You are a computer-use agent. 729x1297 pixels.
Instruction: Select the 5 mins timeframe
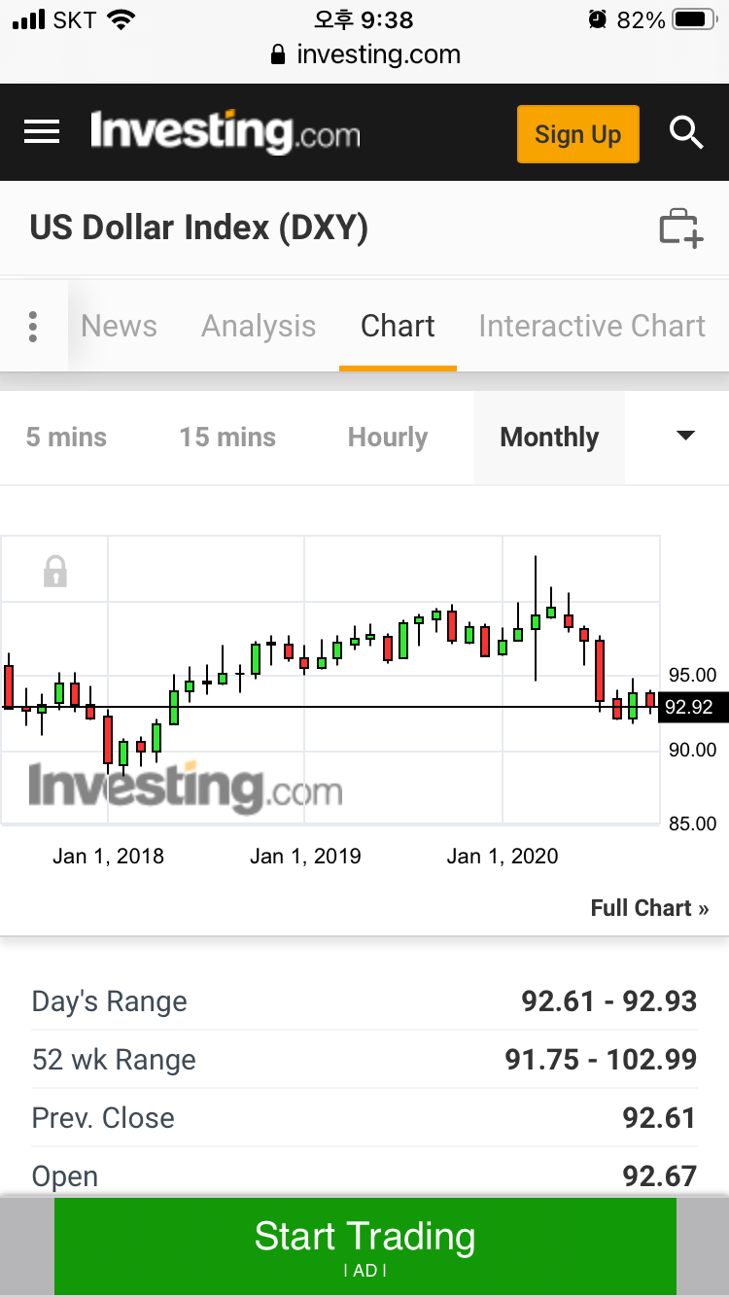pos(66,438)
